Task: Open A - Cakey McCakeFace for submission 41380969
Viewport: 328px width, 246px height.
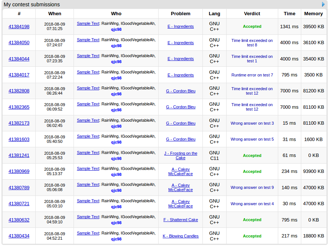Action: click(x=181, y=171)
